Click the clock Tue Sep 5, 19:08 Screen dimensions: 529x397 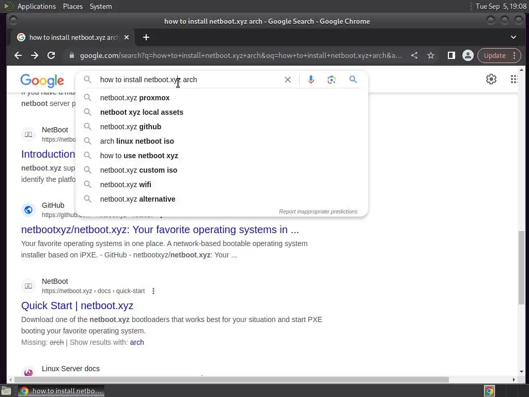point(501,6)
